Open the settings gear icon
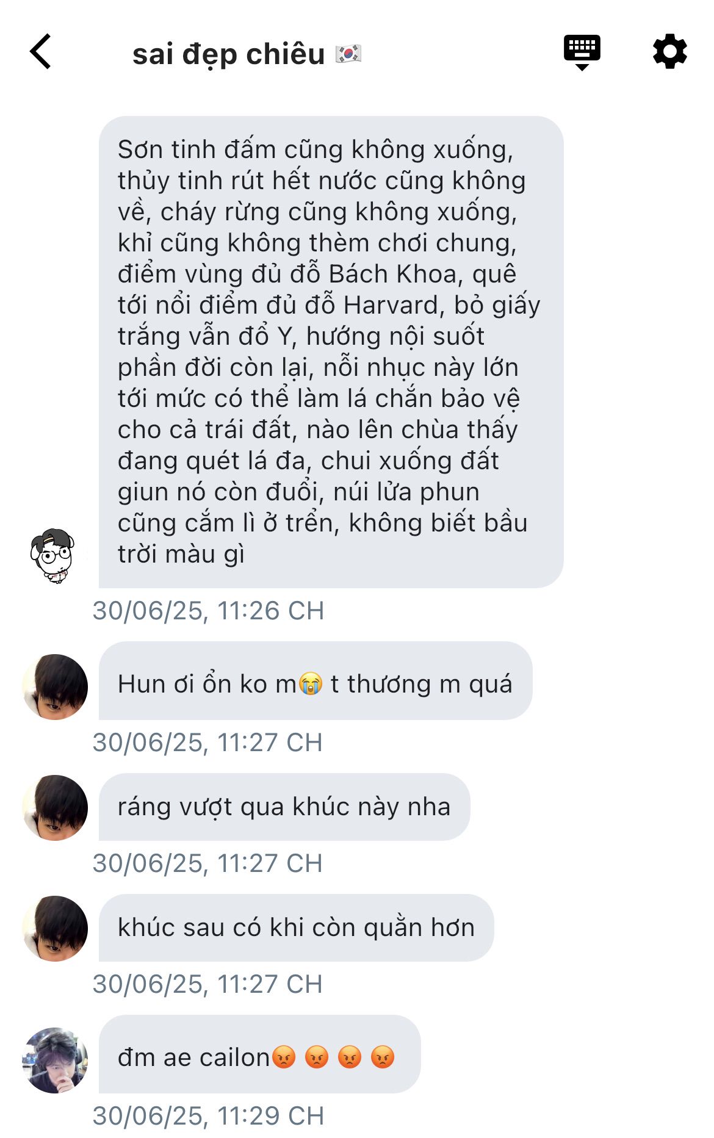The height and width of the screenshot is (1138, 714). (x=669, y=51)
